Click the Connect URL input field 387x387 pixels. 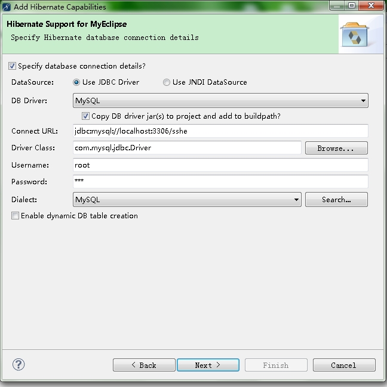click(220, 131)
